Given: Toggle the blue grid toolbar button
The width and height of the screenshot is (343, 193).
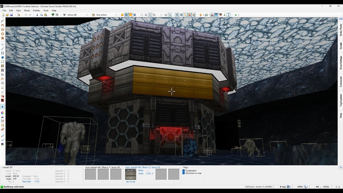Looking at the screenshot, I should coord(126,15).
